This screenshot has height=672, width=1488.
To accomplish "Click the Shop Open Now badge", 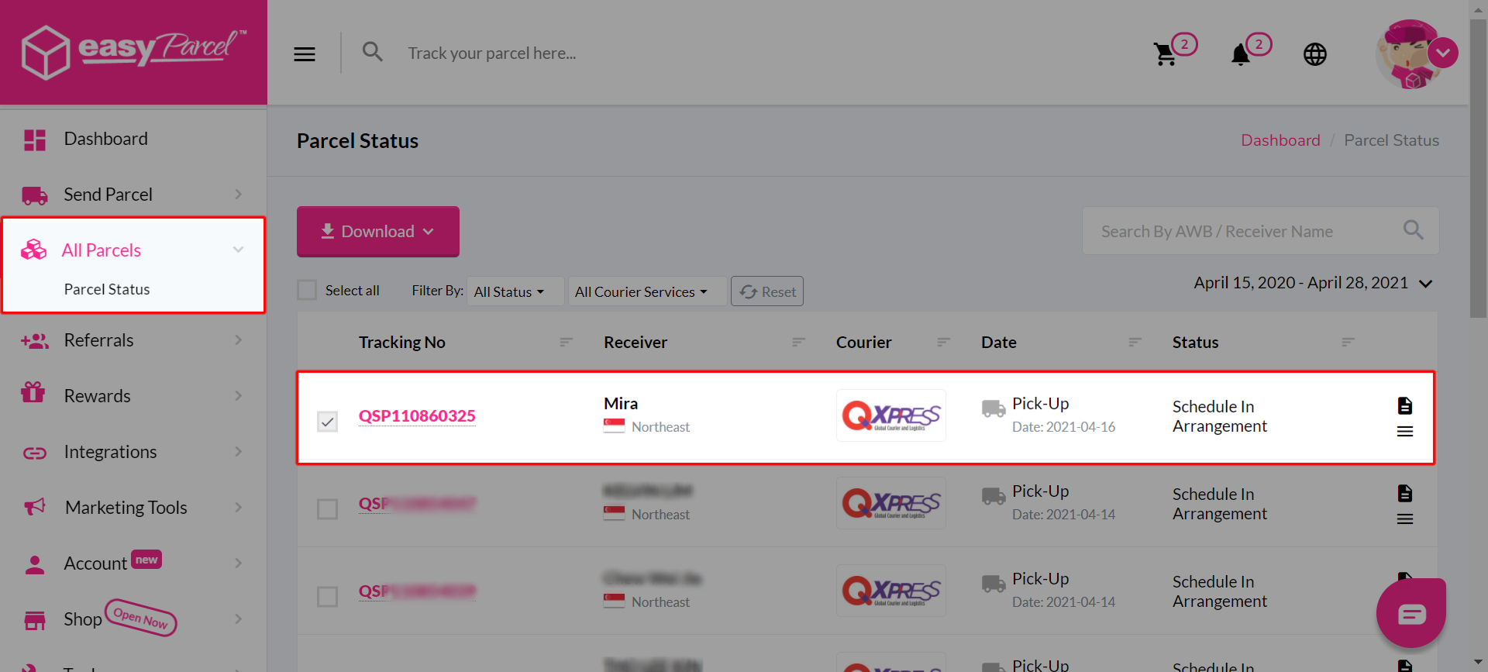I will point(141,618).
